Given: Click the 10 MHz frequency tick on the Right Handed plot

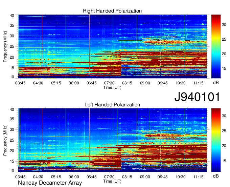Looking at the screenshot, I should point(12,77).
